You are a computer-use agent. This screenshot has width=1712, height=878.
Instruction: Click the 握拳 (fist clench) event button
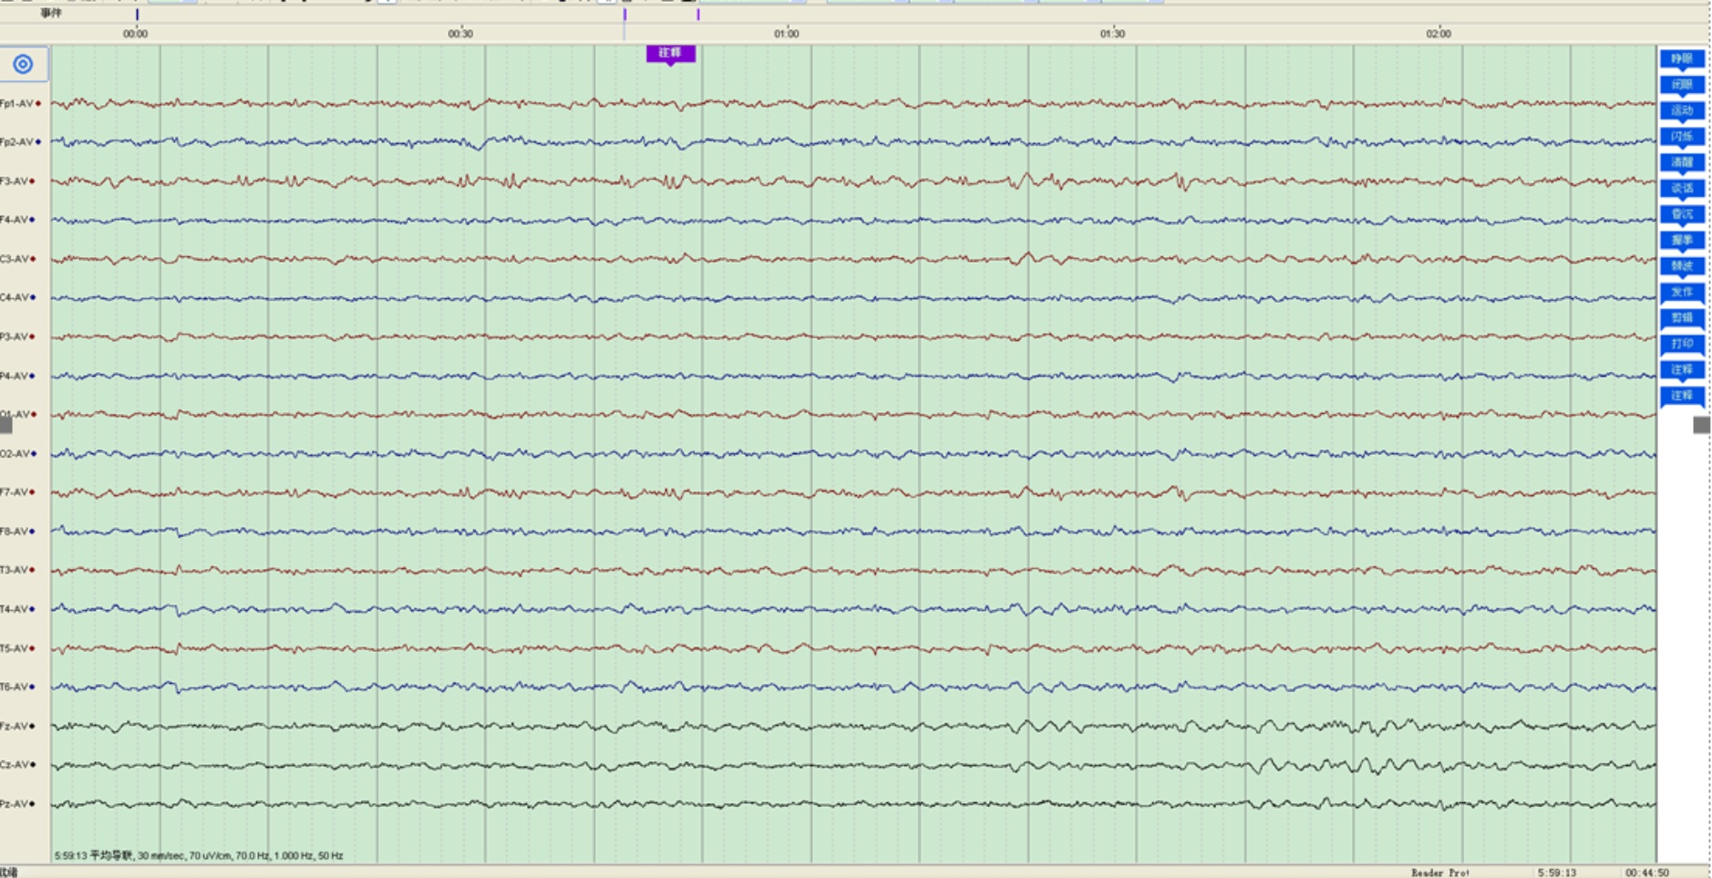1681,241
